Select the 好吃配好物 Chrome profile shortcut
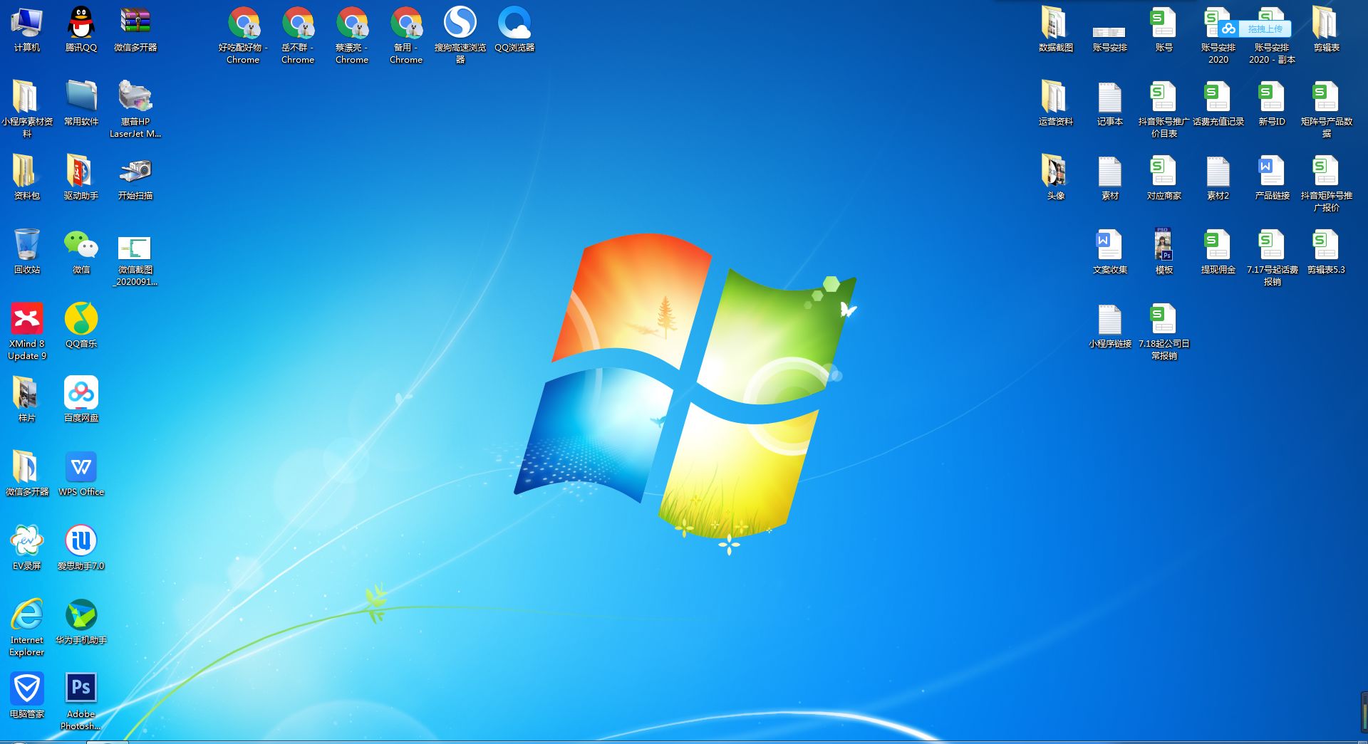 [244, 24]
